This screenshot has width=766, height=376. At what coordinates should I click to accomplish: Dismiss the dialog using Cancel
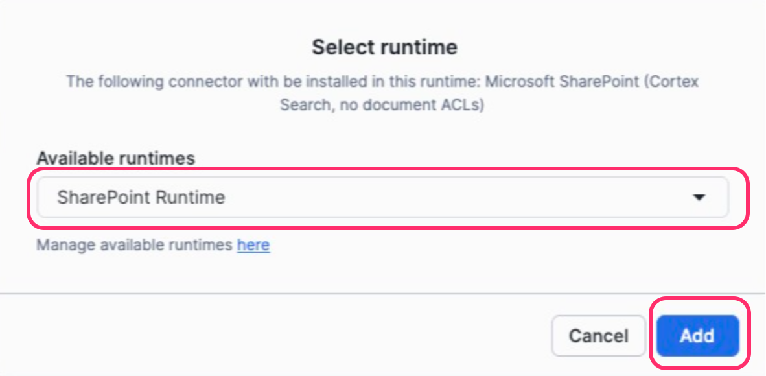click(598, 336)
